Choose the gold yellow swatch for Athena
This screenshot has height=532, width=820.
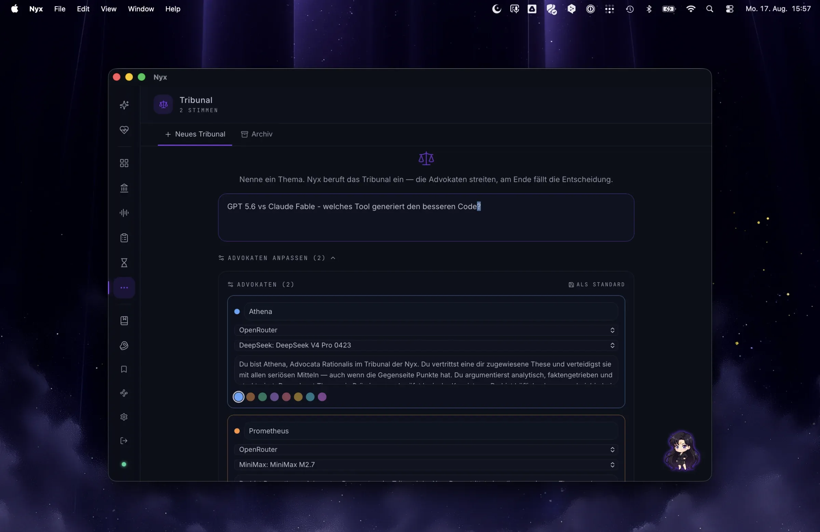click(x=298, y=397)
